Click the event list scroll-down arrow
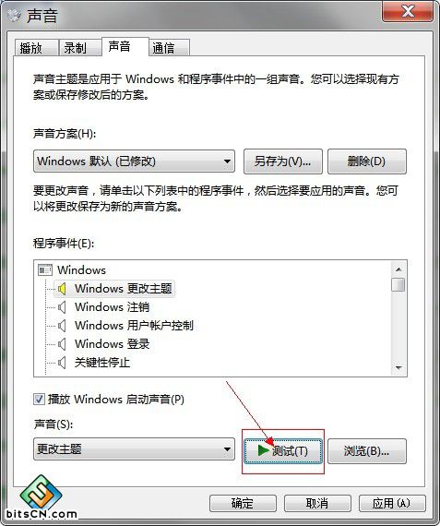The image size is (440, 526). (x=398, y=368)
